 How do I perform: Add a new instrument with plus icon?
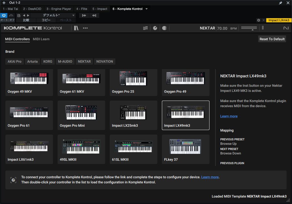click(x=4, y=3)
